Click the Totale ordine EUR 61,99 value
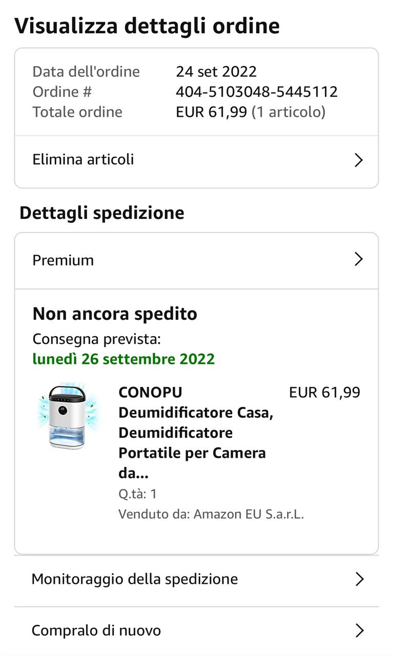Viewport: 393px width, 656px height. (x=211, y=112)
